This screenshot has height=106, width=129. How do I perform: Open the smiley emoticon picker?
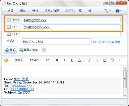click(x=6, y=60)
